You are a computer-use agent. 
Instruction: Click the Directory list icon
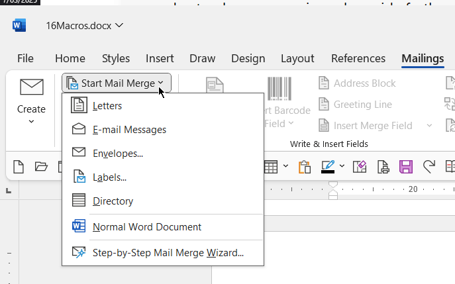pyautogui.click(x=79, y=200)
